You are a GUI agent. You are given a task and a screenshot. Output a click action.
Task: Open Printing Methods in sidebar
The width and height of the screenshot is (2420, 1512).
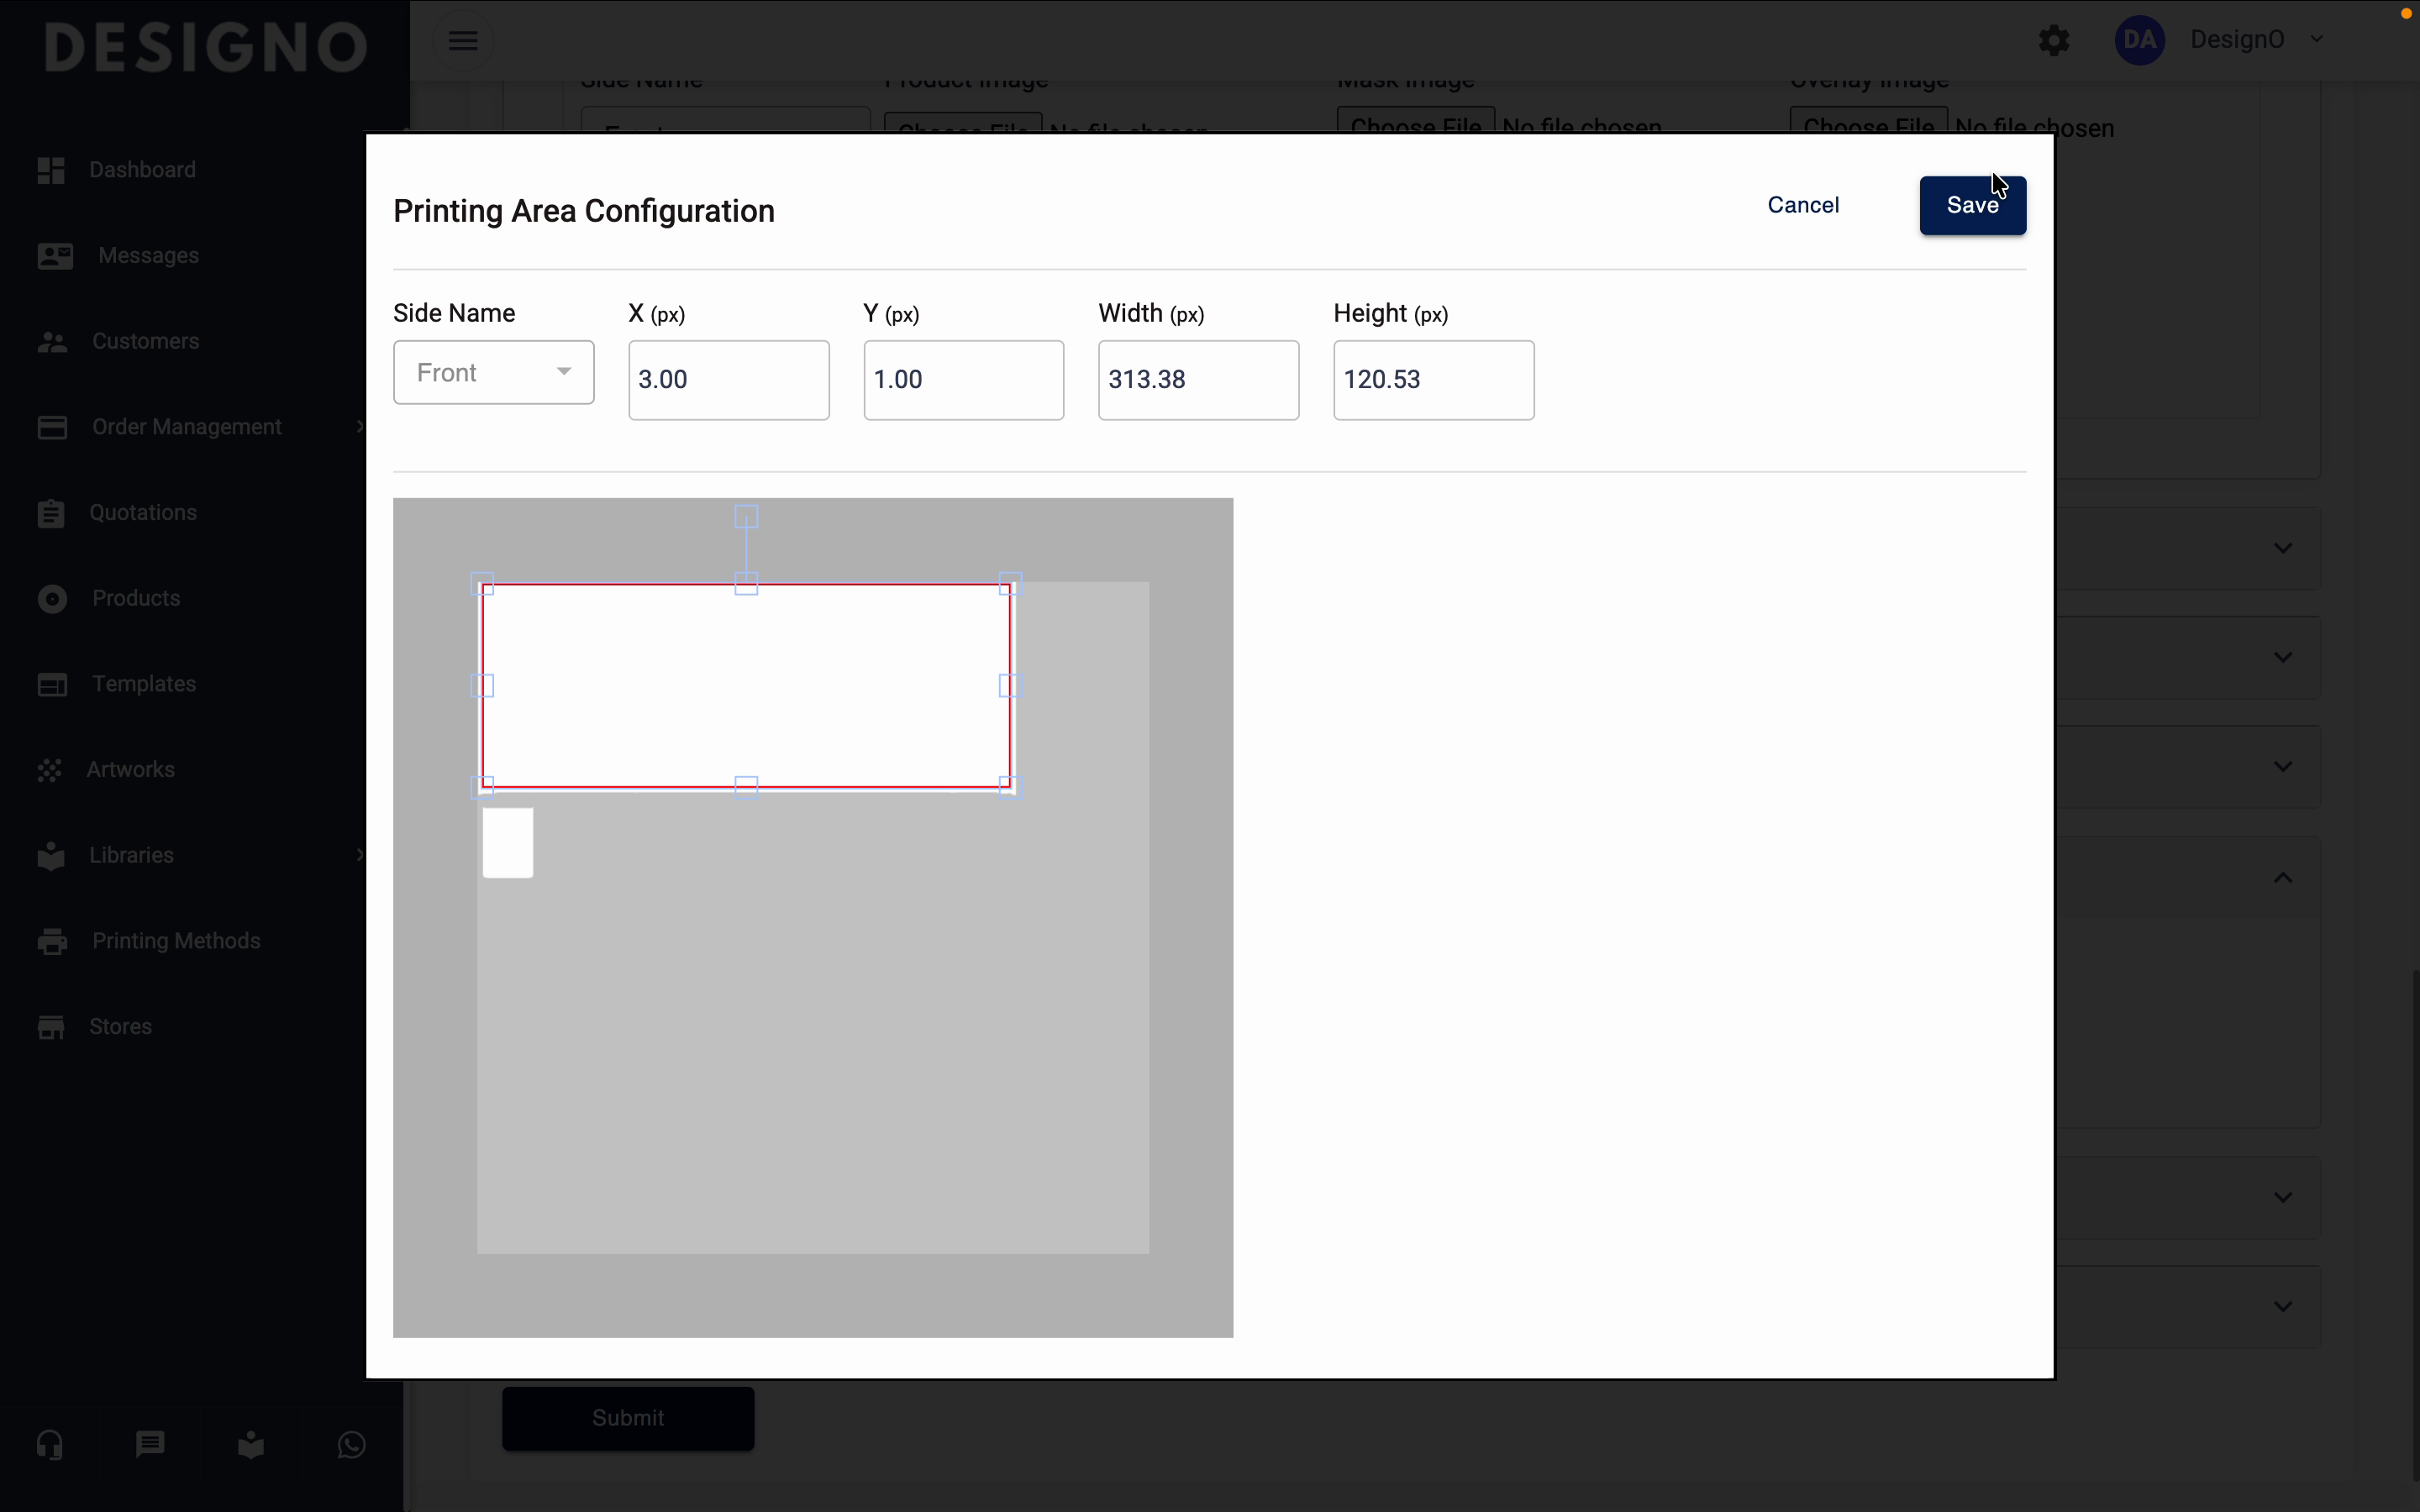click(x=176, y=941)
